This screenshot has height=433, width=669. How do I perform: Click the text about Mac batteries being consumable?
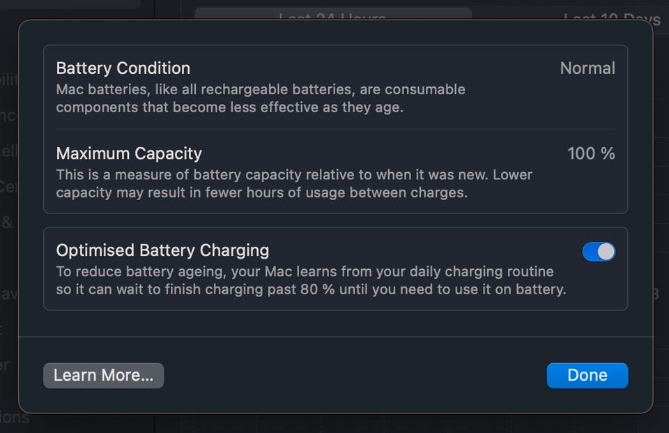click(x=260, y=90)
